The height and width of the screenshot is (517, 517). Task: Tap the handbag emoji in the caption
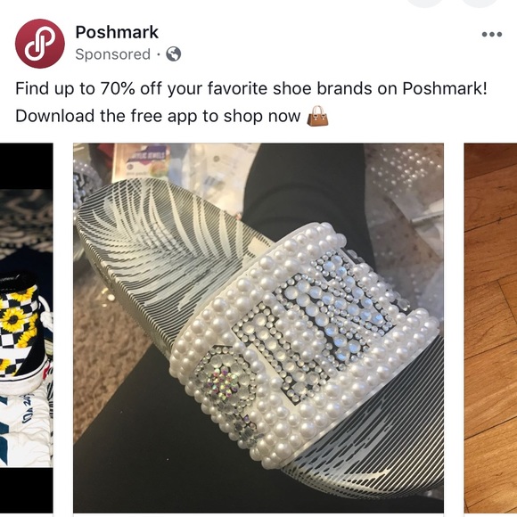pyautogui.click(x=317, y=116)
